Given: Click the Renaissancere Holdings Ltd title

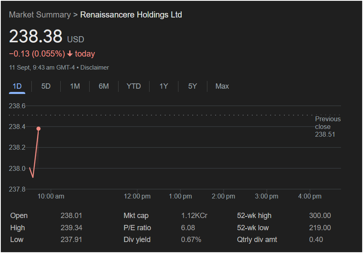Looking at the screenshot, I should (131, 15).
